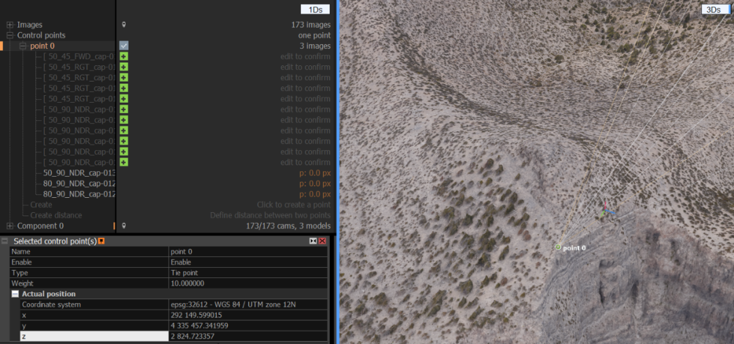
Task: Select the Control points tree item
Action: point(41,35)
